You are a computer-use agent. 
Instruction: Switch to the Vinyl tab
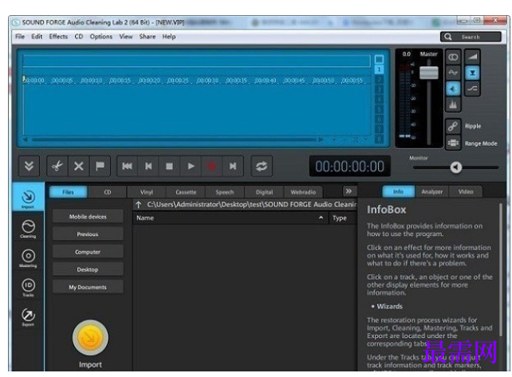coord(147,192)
